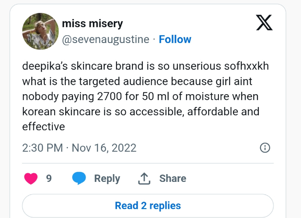Click the X logo
The image size is (301, 218).
point(264,22)
